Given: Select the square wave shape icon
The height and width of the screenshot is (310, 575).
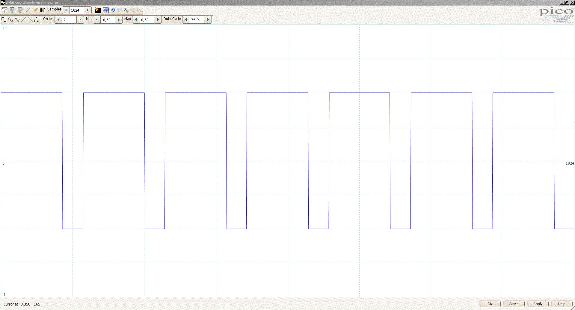Looking at the screenshot, I should click(x=4, y=20).
